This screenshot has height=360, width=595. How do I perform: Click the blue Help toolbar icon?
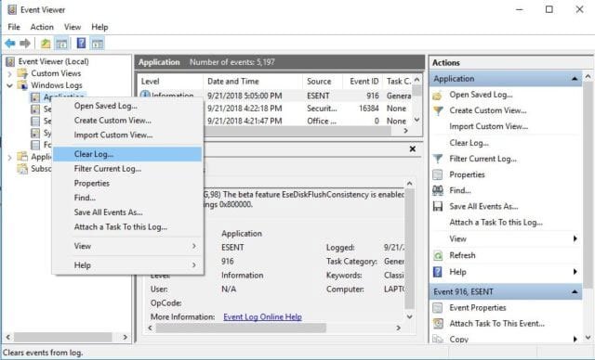[x=81, y=44]
